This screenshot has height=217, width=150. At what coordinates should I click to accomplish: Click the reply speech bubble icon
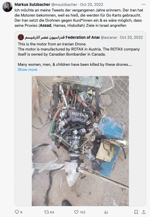click(17, 212)
